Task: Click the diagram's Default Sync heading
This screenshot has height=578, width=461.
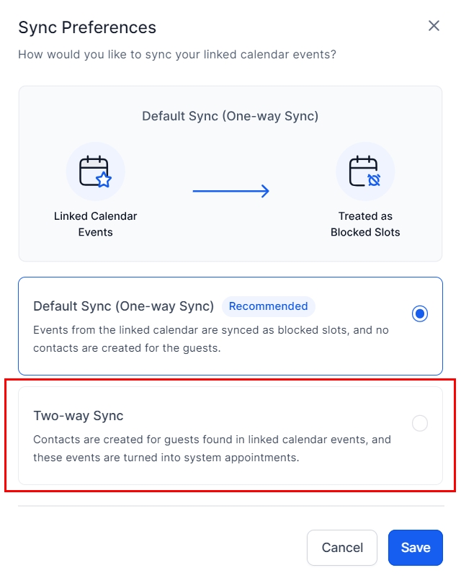Action: (230, 116)
